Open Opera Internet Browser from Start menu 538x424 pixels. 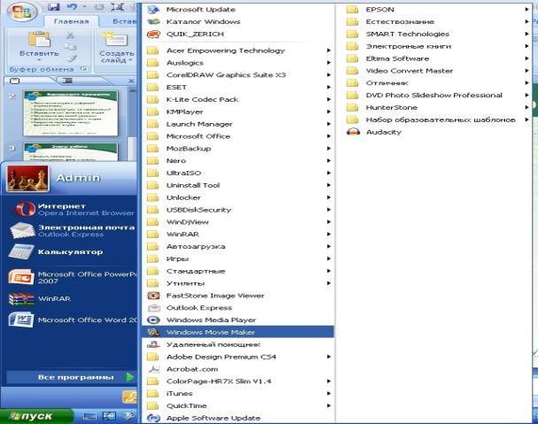tap(74, 209)
